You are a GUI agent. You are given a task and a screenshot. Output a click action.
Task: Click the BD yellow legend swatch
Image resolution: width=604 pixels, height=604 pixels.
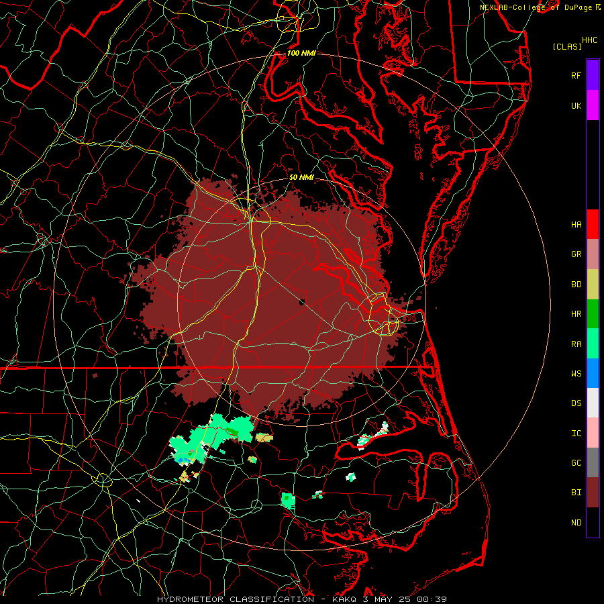(x=593, y=285)
